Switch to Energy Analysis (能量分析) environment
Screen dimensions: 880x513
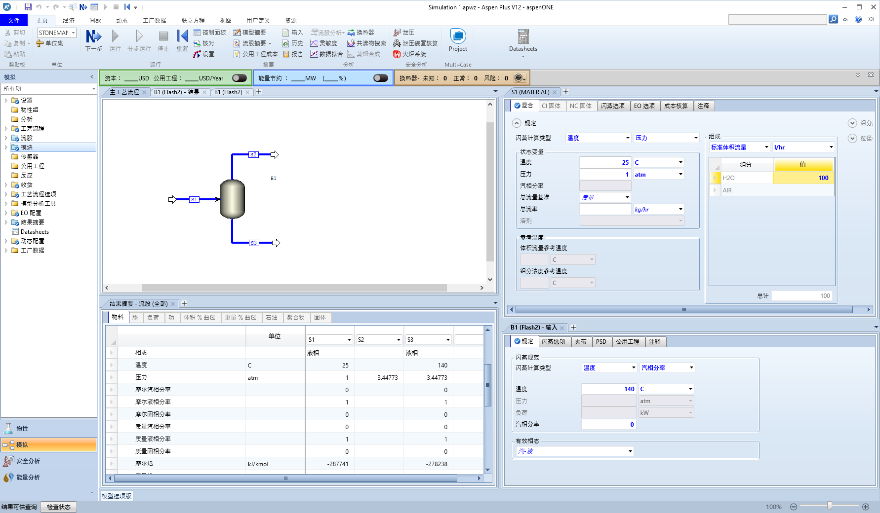coord(49,477)
